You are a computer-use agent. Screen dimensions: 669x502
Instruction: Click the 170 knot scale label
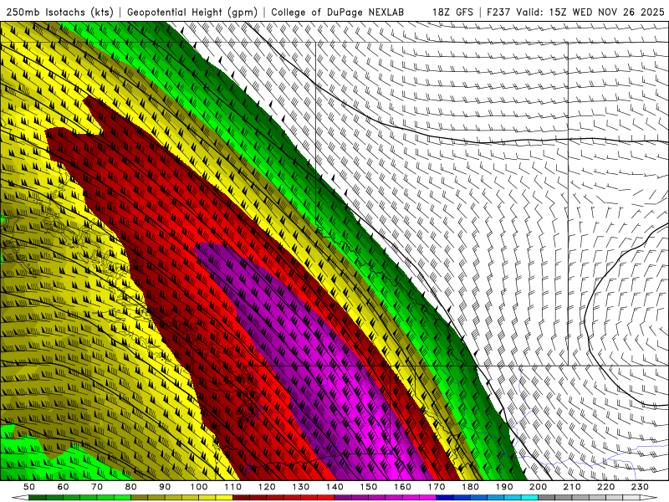437,487
